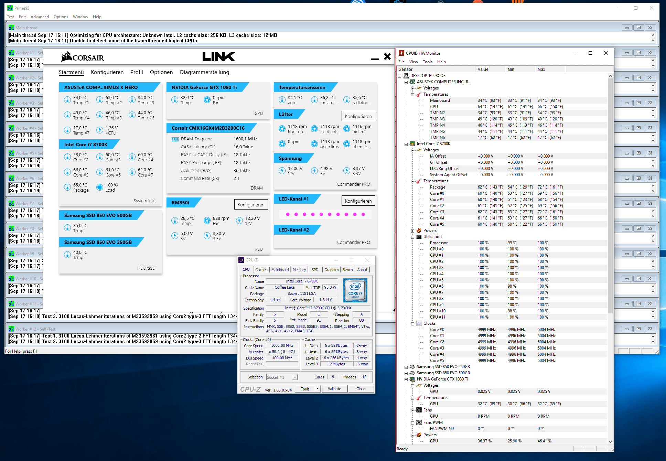Expand the Samsung SSD 850 EVO 250GB node

tap(406, 367)
